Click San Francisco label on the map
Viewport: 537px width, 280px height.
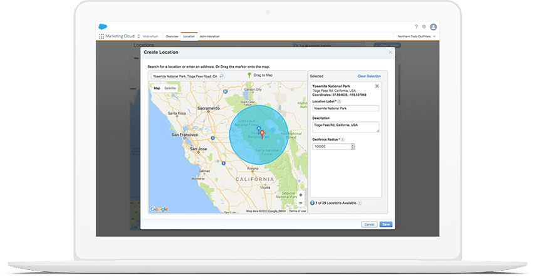(x=185, y=135)
